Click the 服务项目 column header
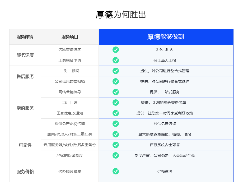The width and height of the screenshot is (243, 185). coord(70,37)
